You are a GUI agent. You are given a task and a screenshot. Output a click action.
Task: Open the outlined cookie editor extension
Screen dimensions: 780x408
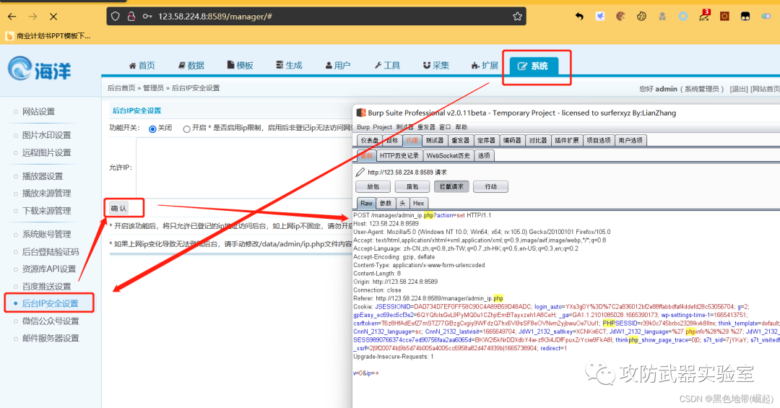[x=641, y=17]
